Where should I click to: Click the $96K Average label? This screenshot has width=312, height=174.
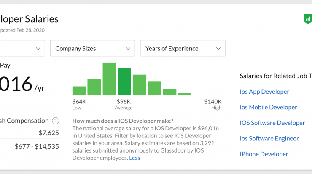click(124, 104)
